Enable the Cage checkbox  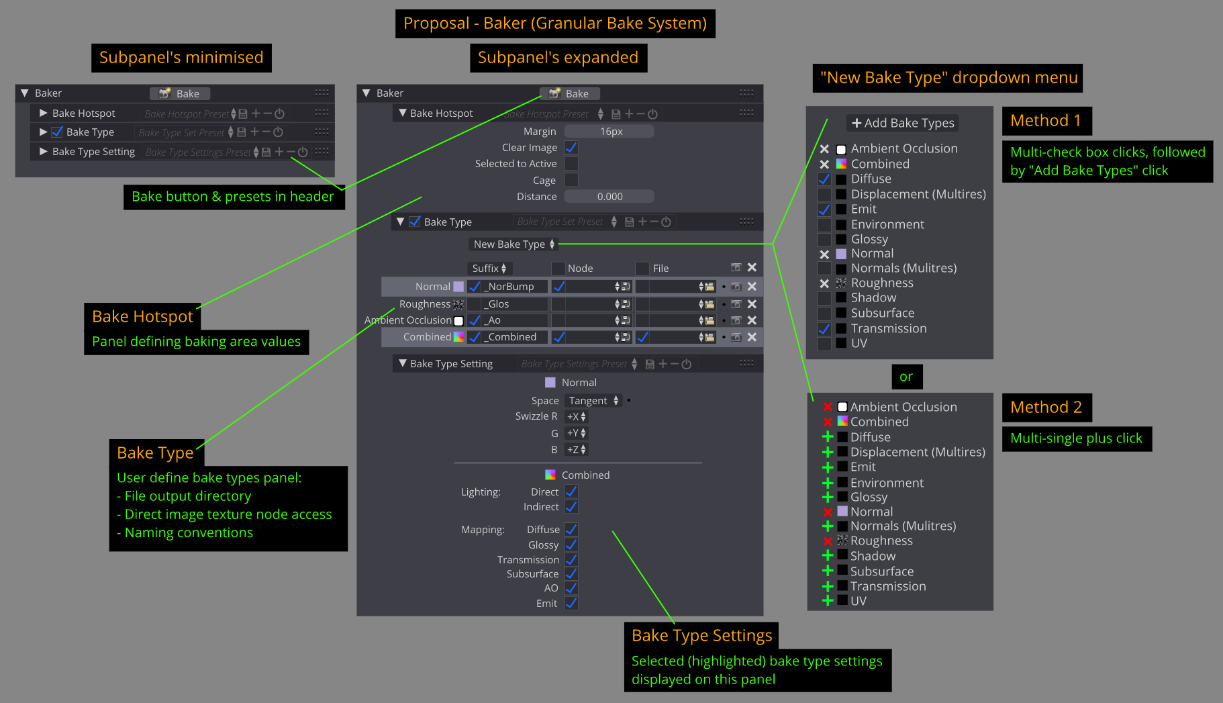(x=571, y=180)
